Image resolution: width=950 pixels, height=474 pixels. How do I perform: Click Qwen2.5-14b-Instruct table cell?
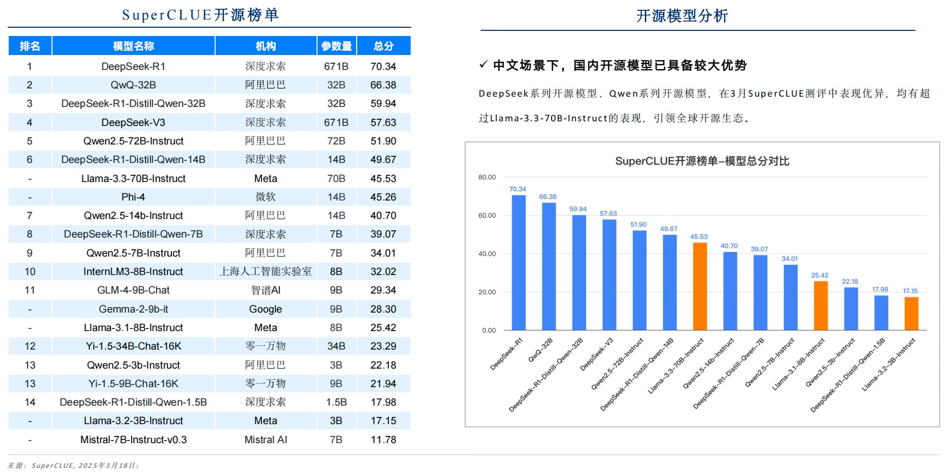(133, 215)
